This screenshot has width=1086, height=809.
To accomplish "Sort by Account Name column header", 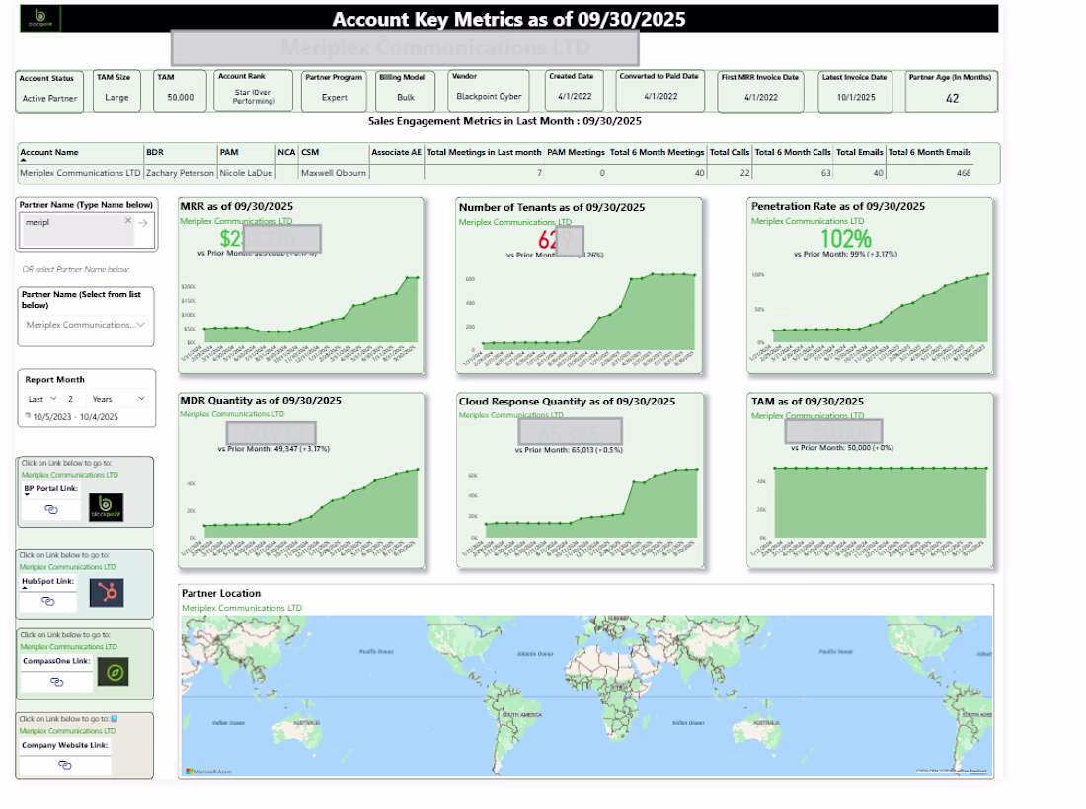I will (x=49, y=152).
